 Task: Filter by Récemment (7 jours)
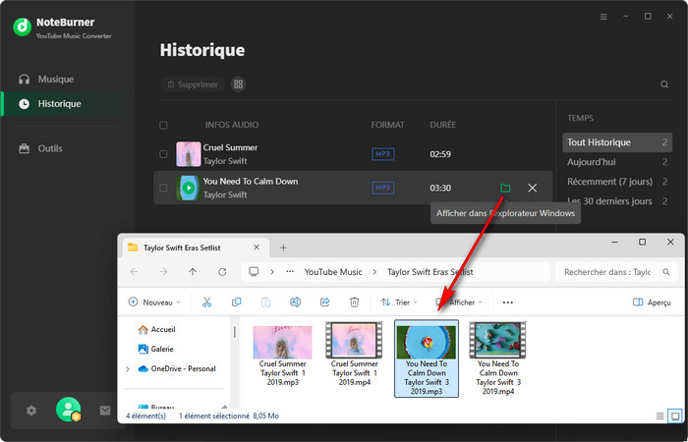coord(617,182)
